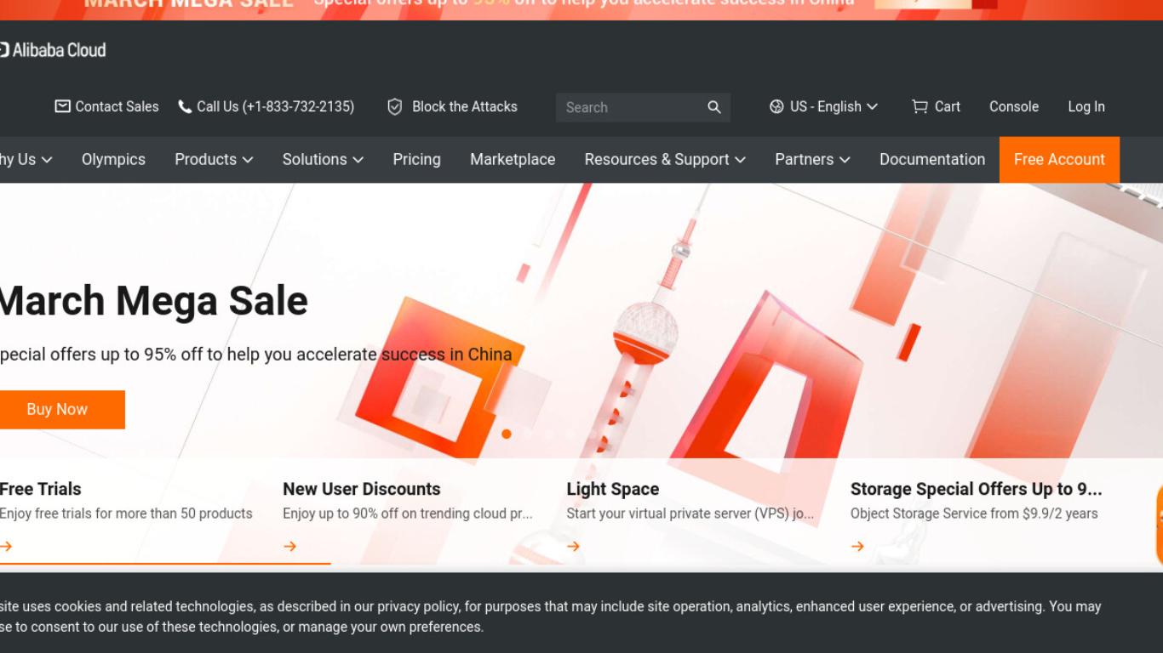Image resolution: width=1163 pixels, height=653 pixels.
Task: Click the Log In link
Action: pos(1086,106)
